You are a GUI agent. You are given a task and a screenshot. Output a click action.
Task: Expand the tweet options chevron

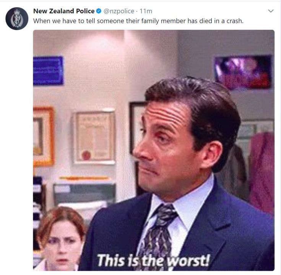click(271, 11)
